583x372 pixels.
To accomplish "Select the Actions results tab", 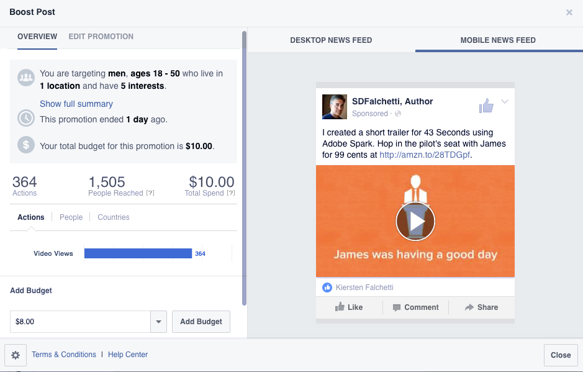I will click(31, 217).
